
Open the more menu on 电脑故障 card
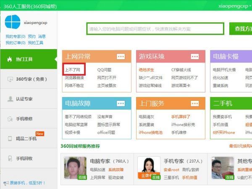click(121, 103)
